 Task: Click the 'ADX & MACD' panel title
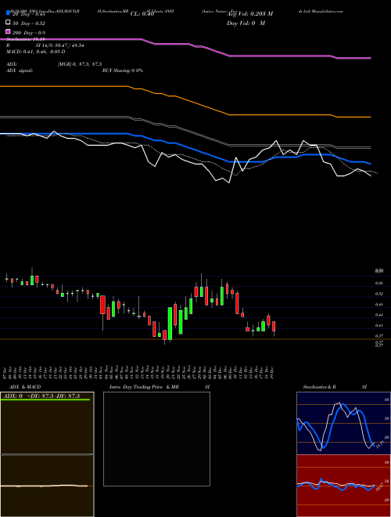point(25,387)
